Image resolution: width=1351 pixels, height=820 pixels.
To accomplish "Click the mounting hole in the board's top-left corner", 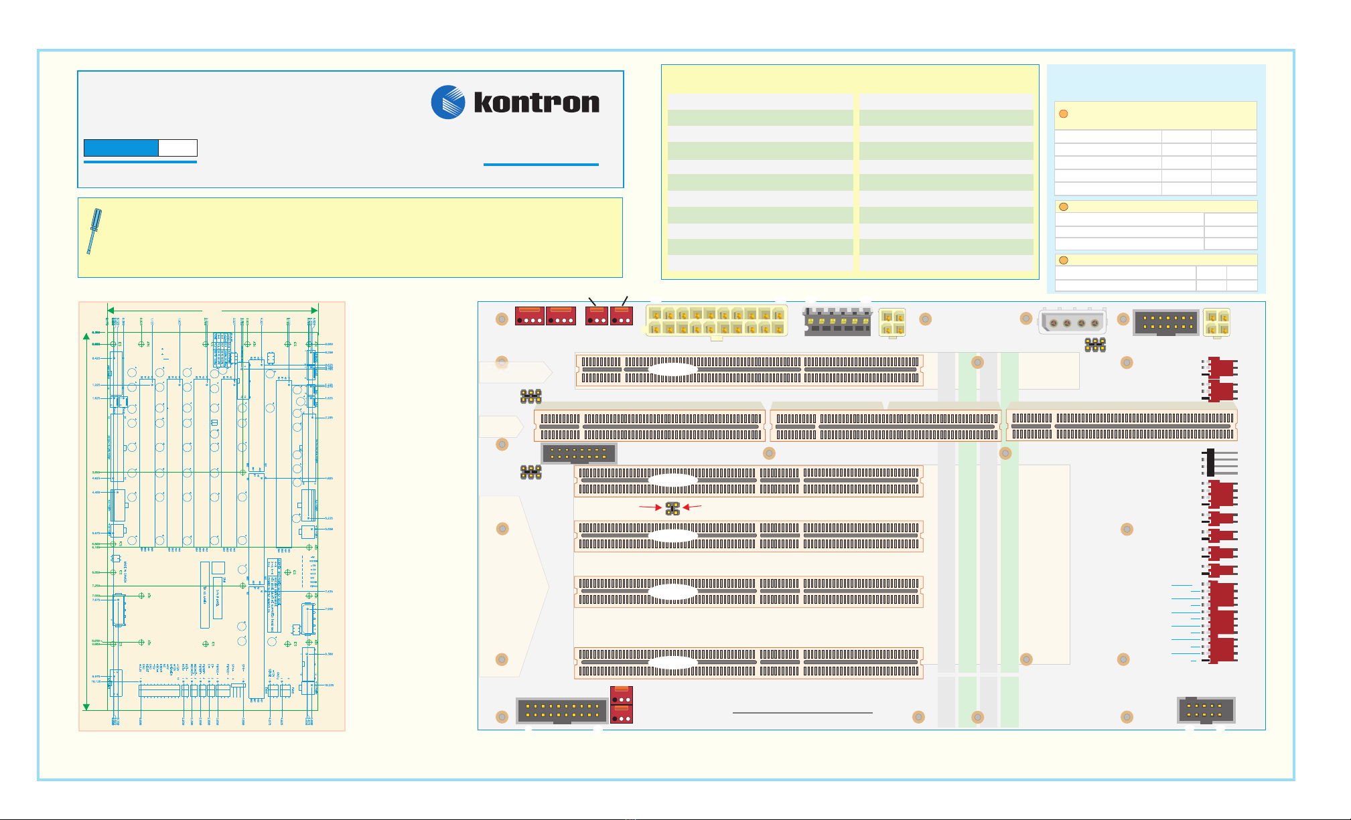I will pyautogui.click(x=502, y=319).
